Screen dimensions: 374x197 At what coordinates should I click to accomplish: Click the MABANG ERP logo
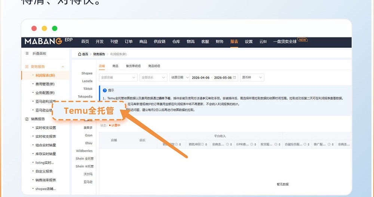pos(48,41)
